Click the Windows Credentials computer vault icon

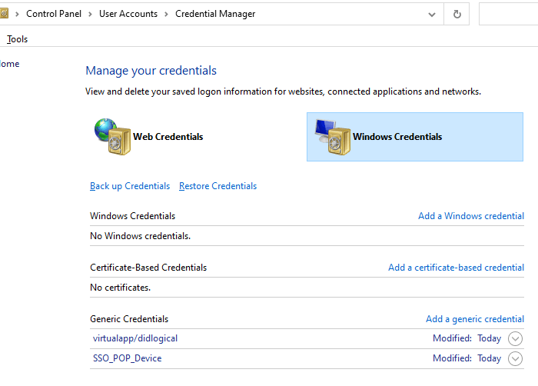pos(333,136)
